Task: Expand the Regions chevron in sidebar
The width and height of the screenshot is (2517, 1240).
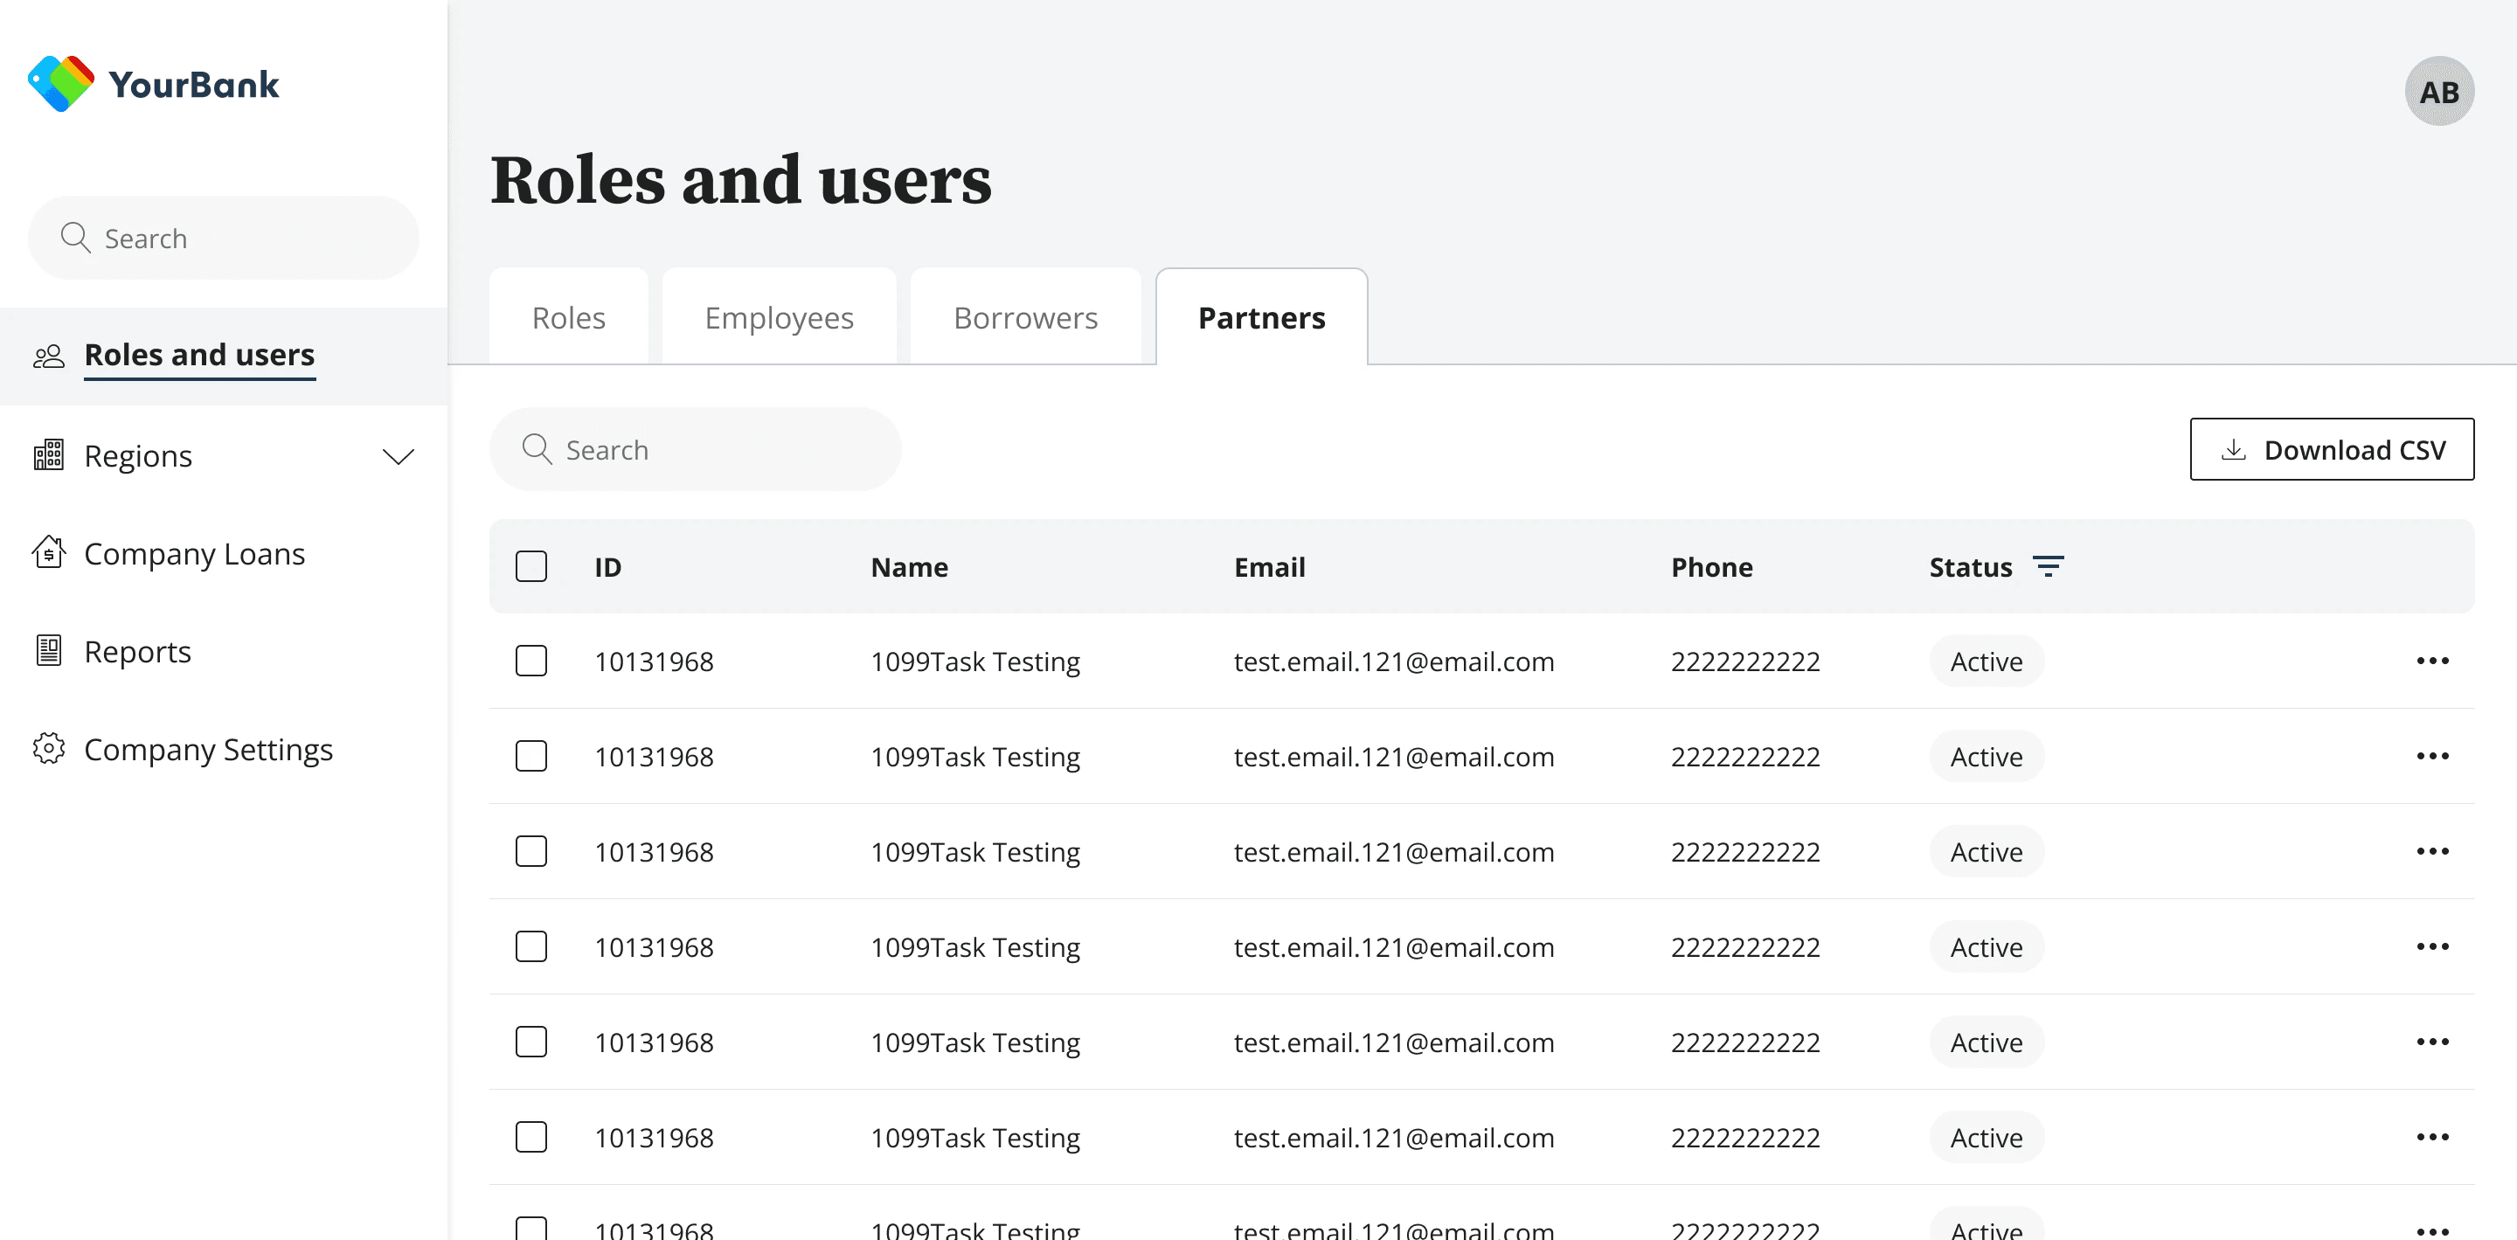Action: (398, 456)
